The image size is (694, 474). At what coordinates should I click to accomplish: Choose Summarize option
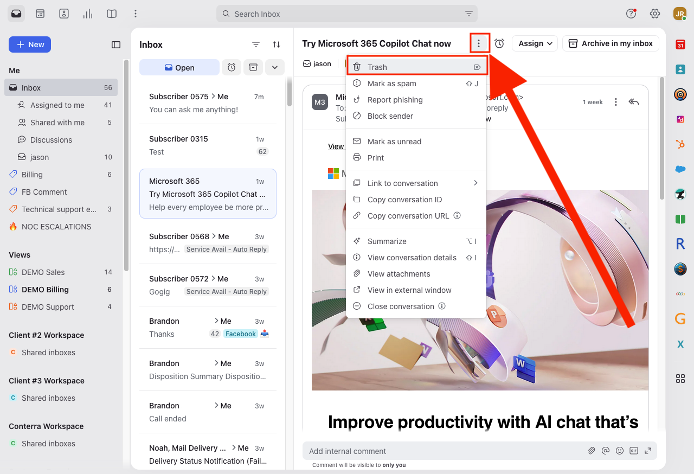[416, 241]
